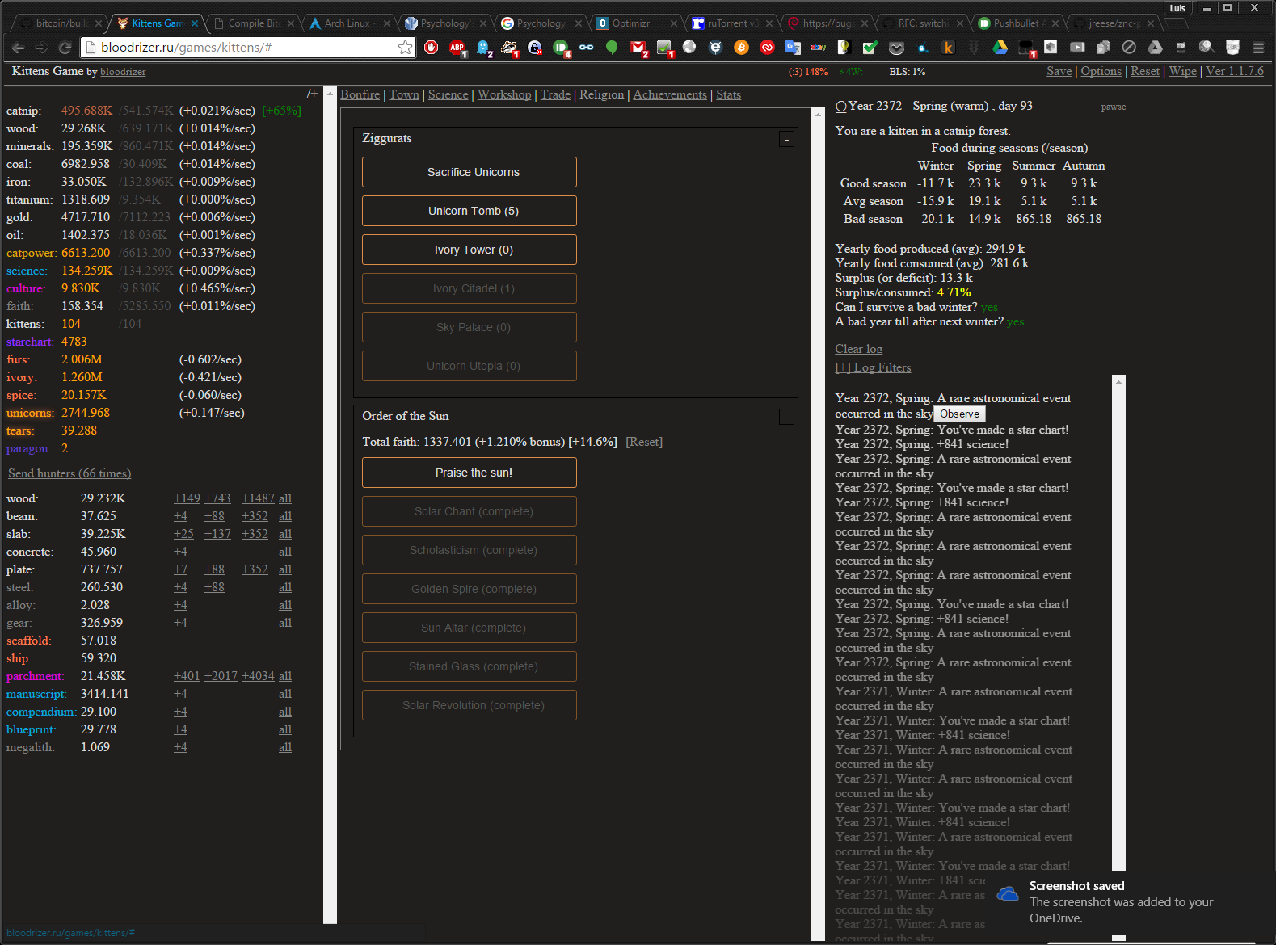This screenshot has height=945, width=1276.
Task: Switch to the Workshop tab
Action: pos(504,94)
